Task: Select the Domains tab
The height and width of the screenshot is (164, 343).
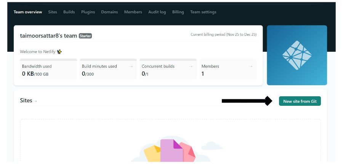Action: coord(109,12)
